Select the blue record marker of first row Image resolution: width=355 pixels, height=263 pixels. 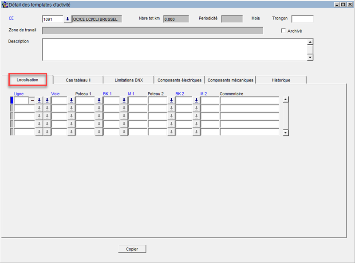(12, 101)
